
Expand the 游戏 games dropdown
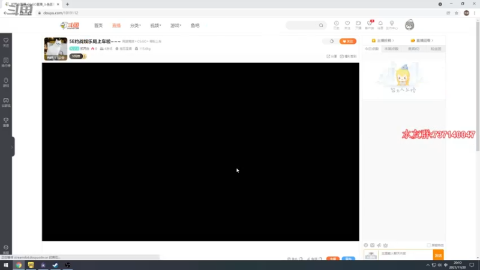176,26
